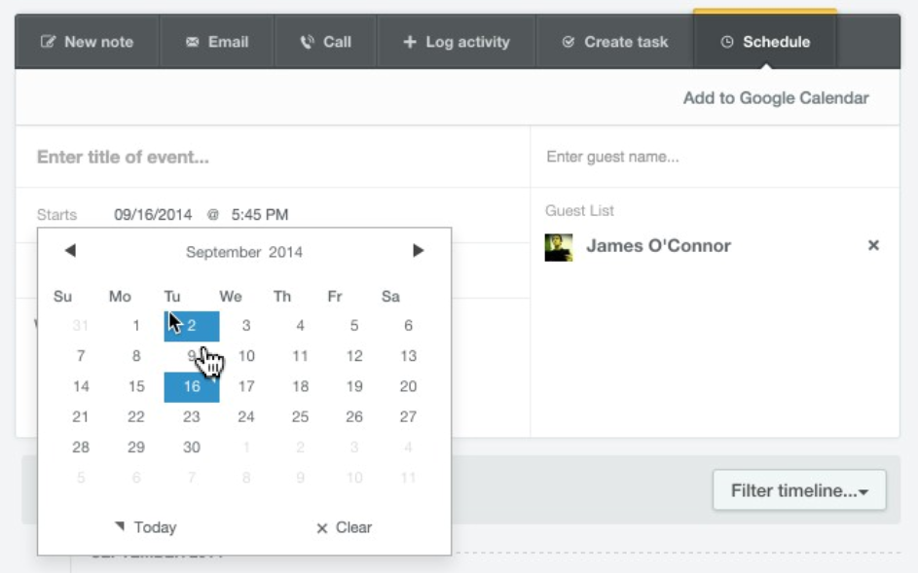Click the Create task checkmark icon
918x573 pixels.
pos(568,42)
